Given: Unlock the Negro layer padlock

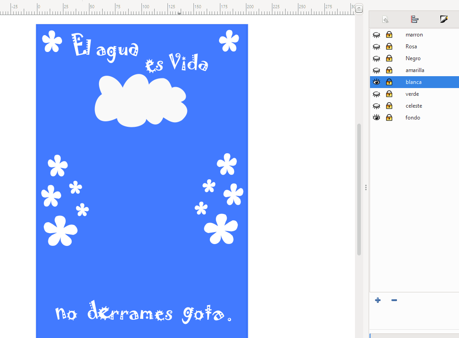Looking at the screenshot, I should tap(389, 58).
